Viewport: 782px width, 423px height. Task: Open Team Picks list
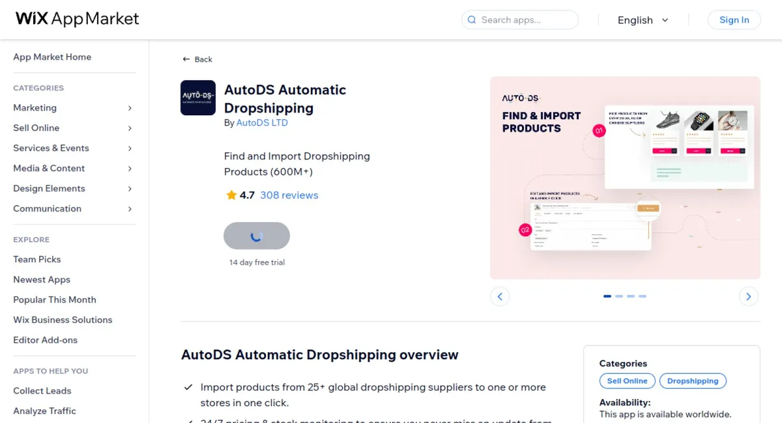[37, 259]
